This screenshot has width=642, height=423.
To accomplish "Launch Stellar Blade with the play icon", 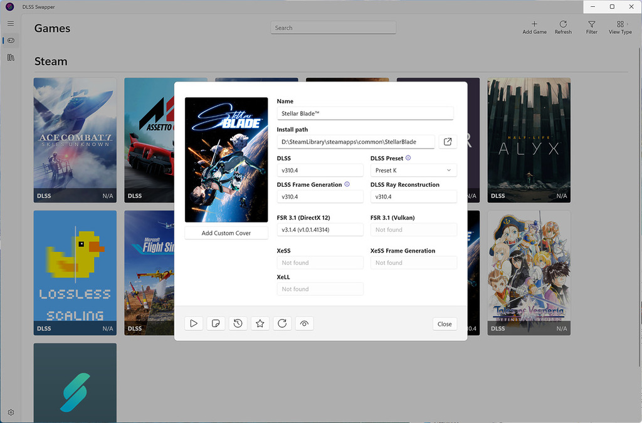I will 194,323.
